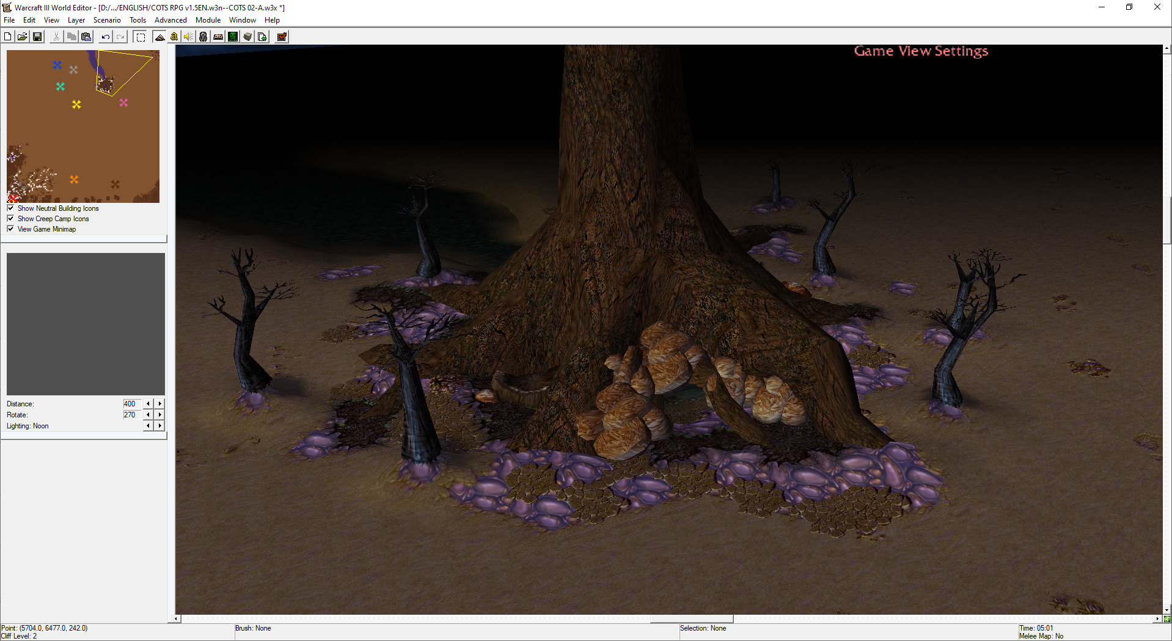Open the Import Manager icon
The image size is (1172, 641).
tap(262, 37)
